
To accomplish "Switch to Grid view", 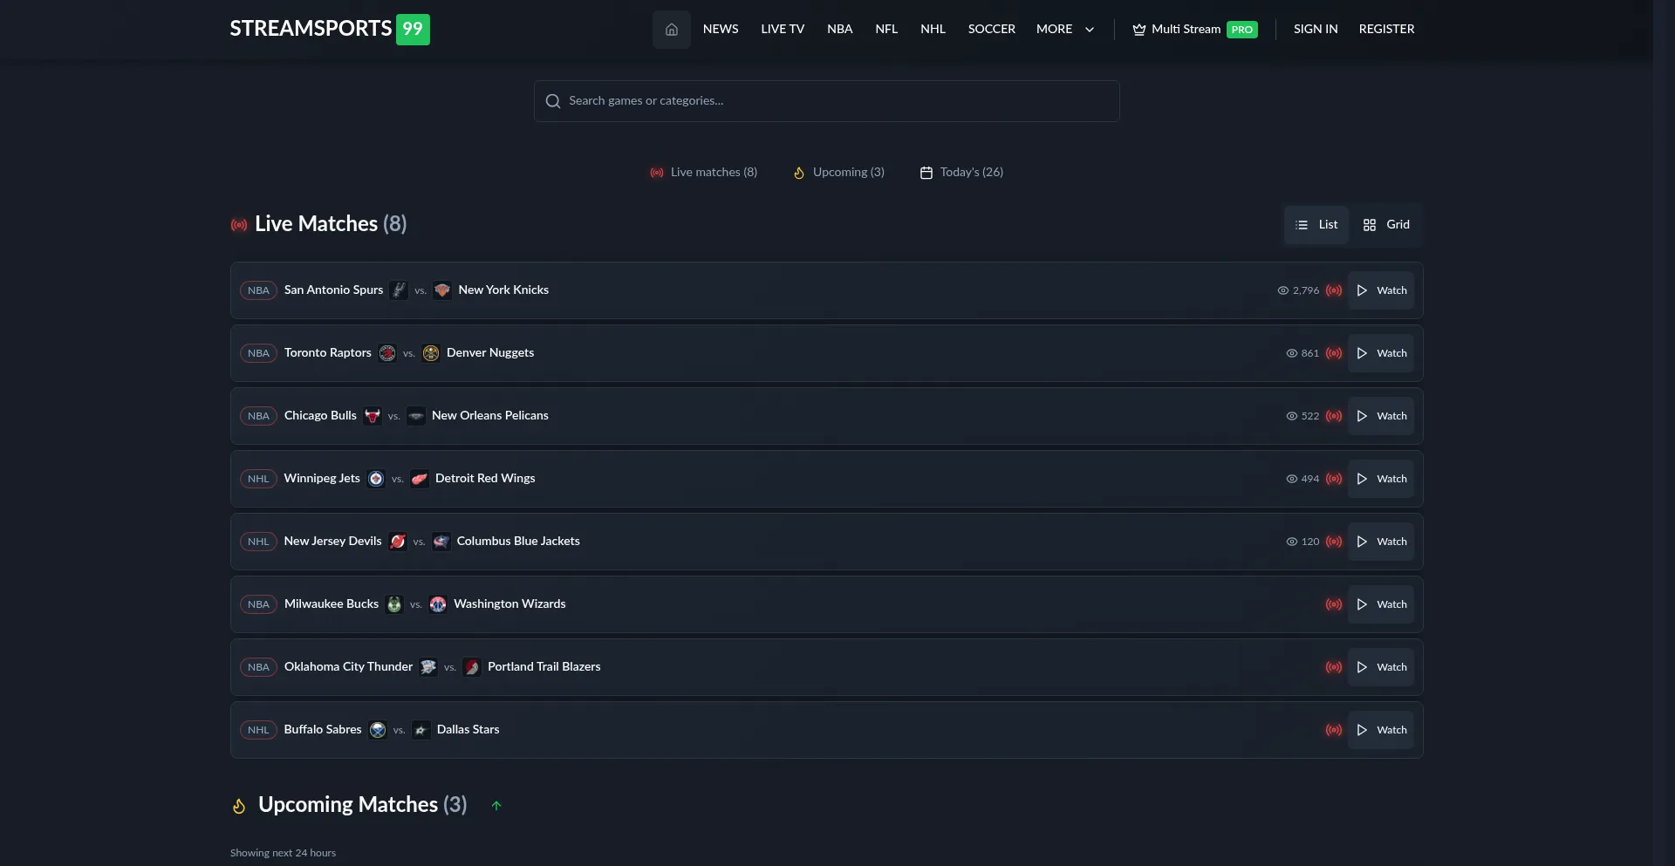I will point(1386,225).
